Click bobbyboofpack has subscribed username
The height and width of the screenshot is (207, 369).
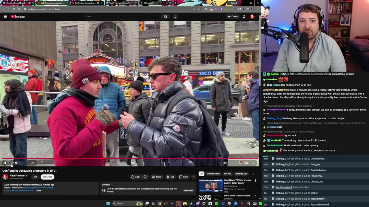click(284, 187)
